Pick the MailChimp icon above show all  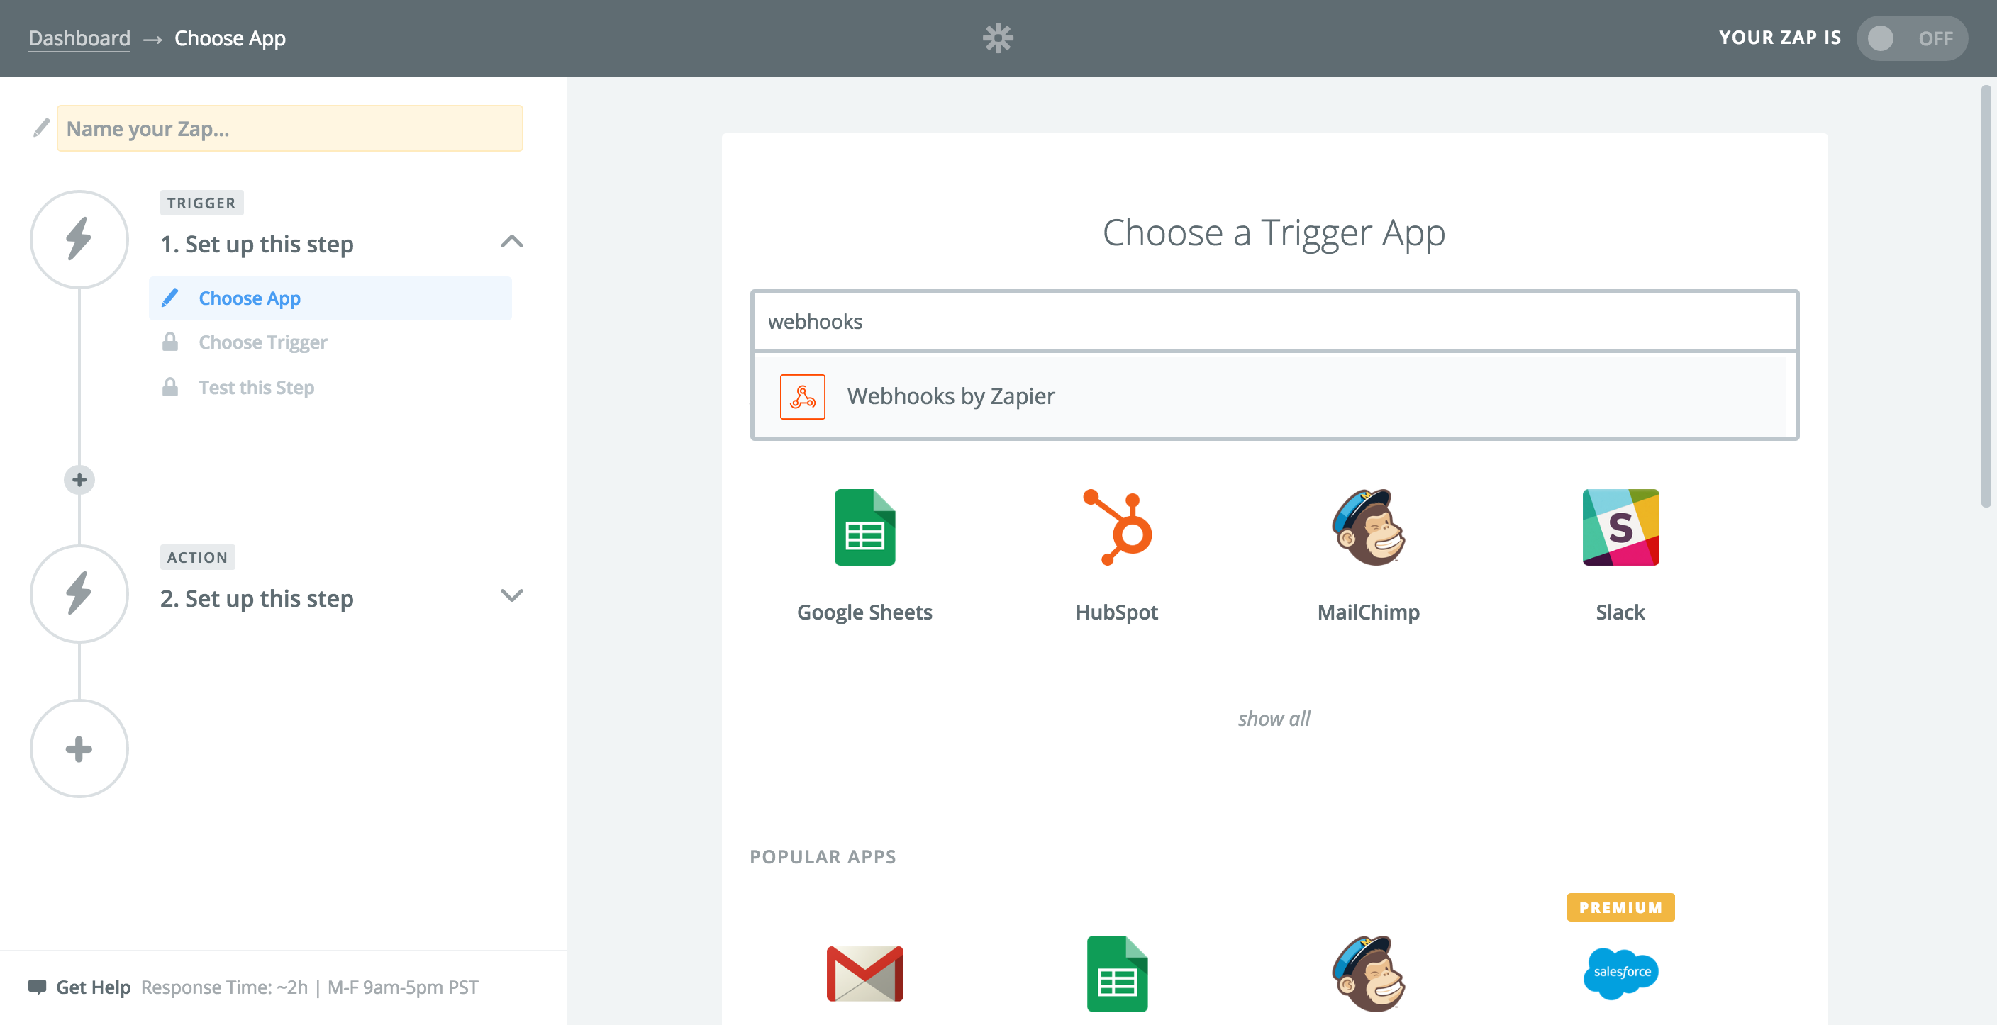pos(1369,527)
